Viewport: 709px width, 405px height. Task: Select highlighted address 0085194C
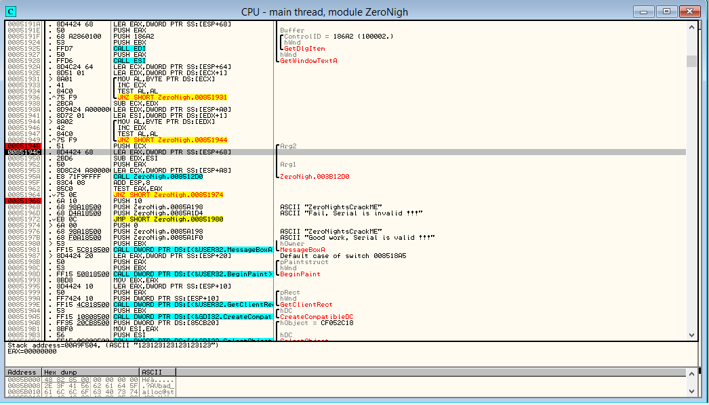(24, 152)
